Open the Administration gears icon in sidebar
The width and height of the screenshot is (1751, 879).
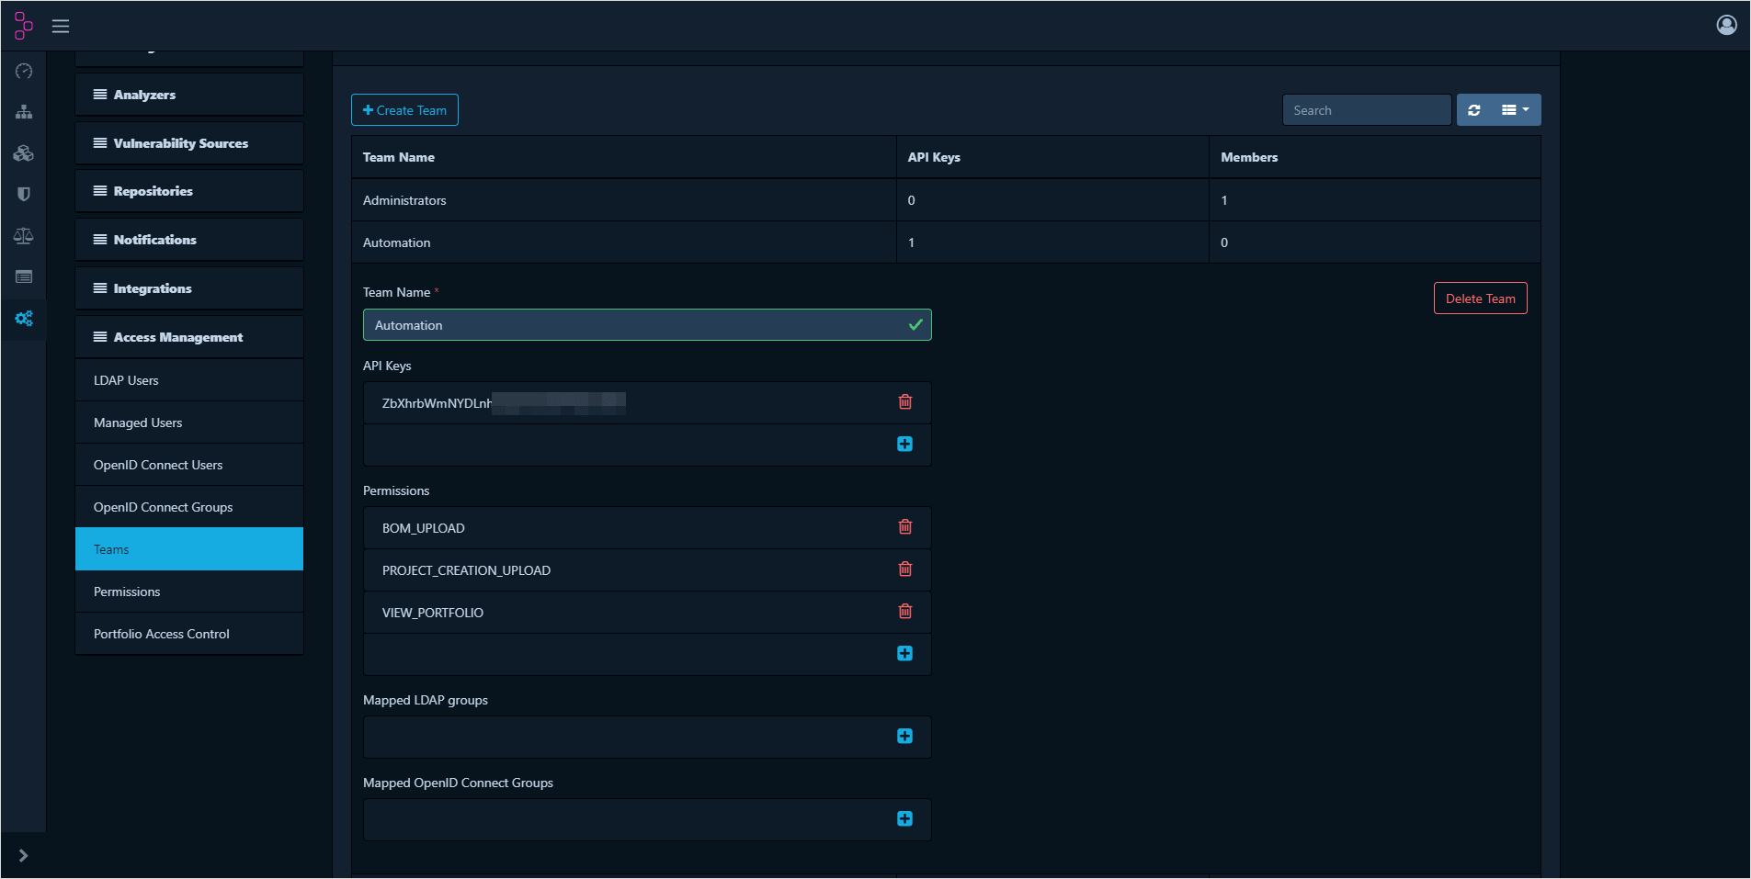tap(24, 319)
